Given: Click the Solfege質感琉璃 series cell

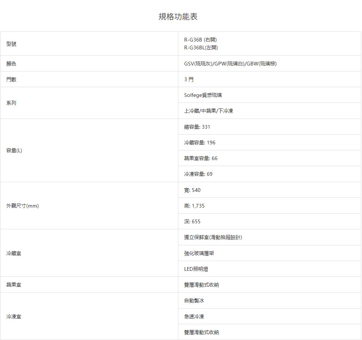Looking at the screenshot, I should pos(203,95).
